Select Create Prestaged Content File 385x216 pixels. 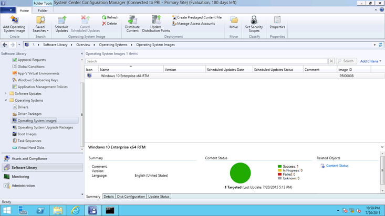(197, 17)
